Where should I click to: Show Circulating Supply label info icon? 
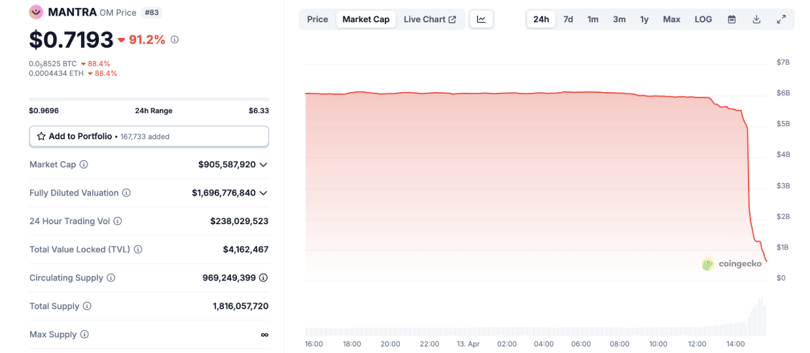(x=111, y=278)
